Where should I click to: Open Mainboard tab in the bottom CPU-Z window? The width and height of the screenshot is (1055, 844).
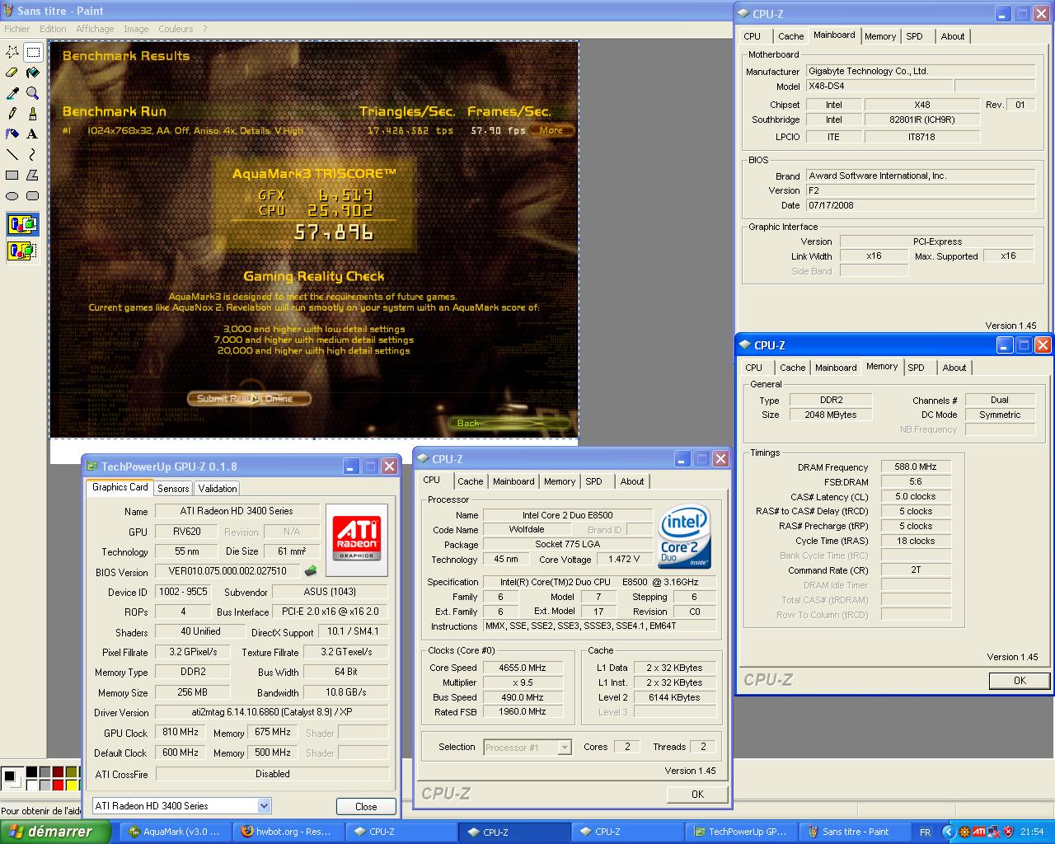click(x=513, y=481)
